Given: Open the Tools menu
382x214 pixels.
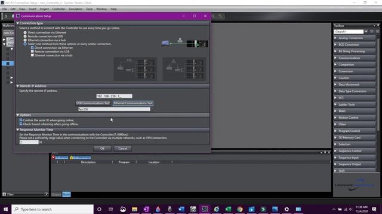Looking at the screenshot, I should pyautogui.click(x=89, y=9).
